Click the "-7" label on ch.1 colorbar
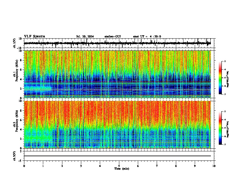This screenshot has height=186, width=241. (x=225, y=94)
